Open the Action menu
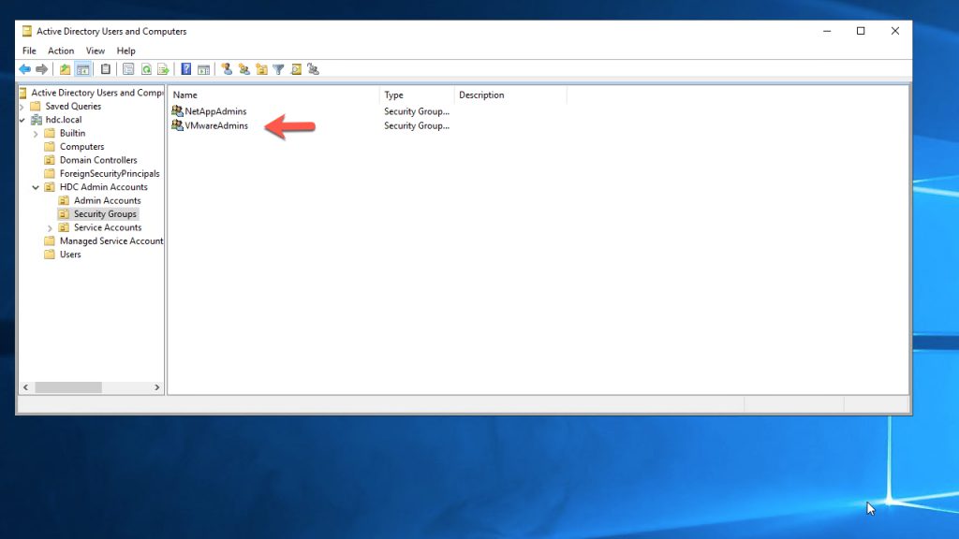 coord(61,51)
